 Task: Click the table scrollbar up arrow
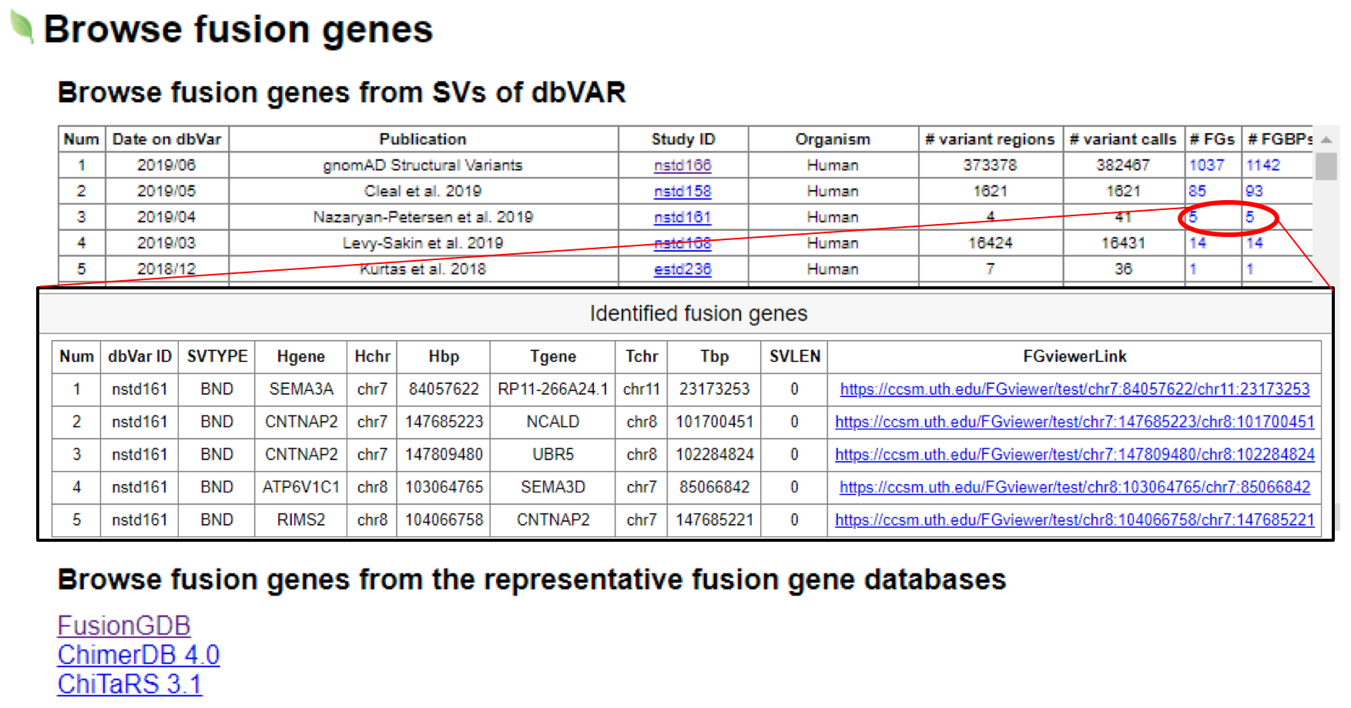point(1326,140)
